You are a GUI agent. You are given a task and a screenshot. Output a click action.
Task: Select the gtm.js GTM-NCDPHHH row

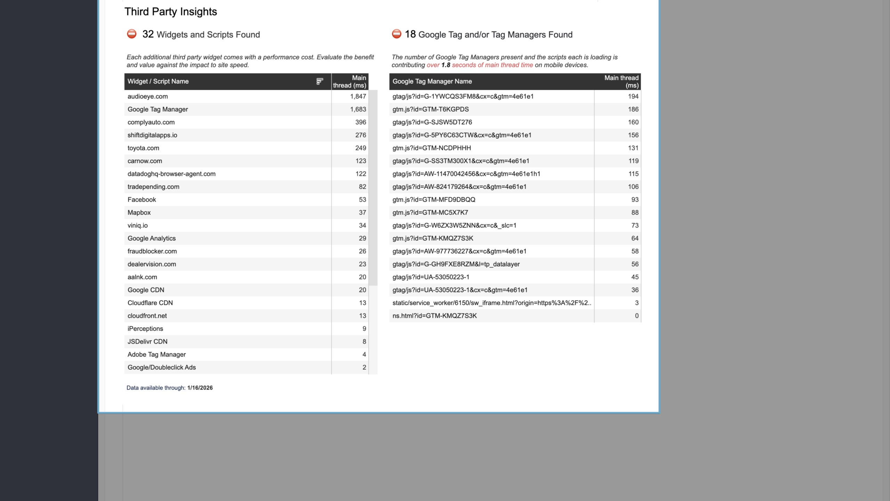point(515,148)
